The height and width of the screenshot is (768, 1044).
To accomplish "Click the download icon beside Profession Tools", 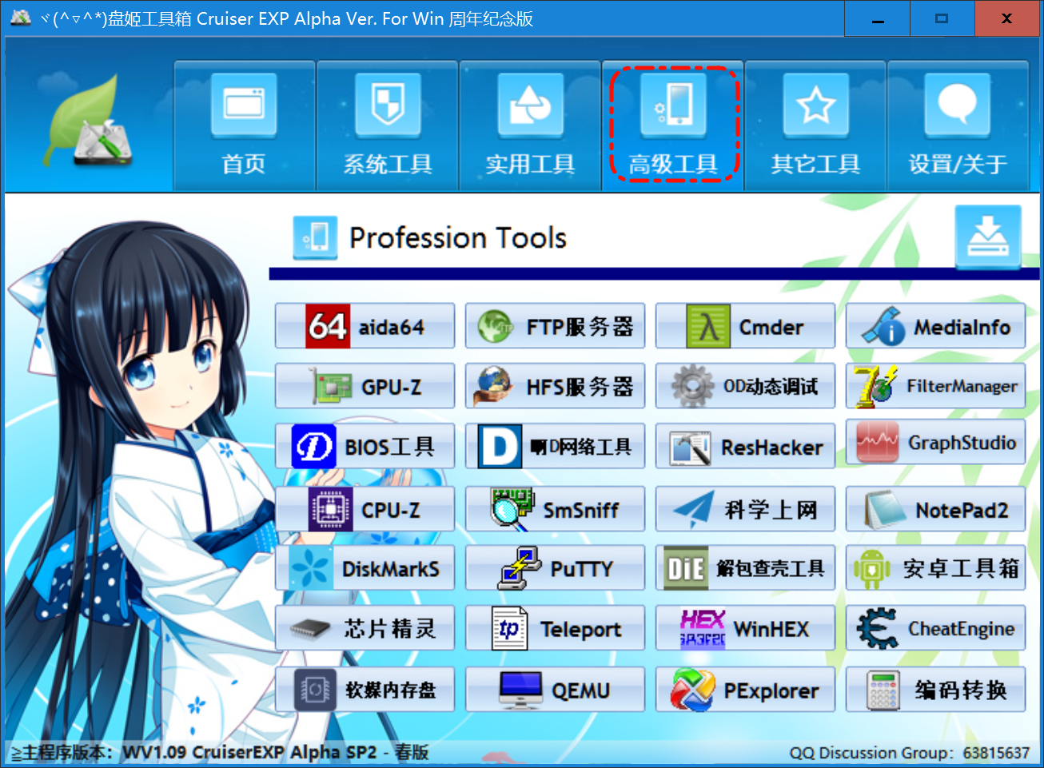I will 988,237.
